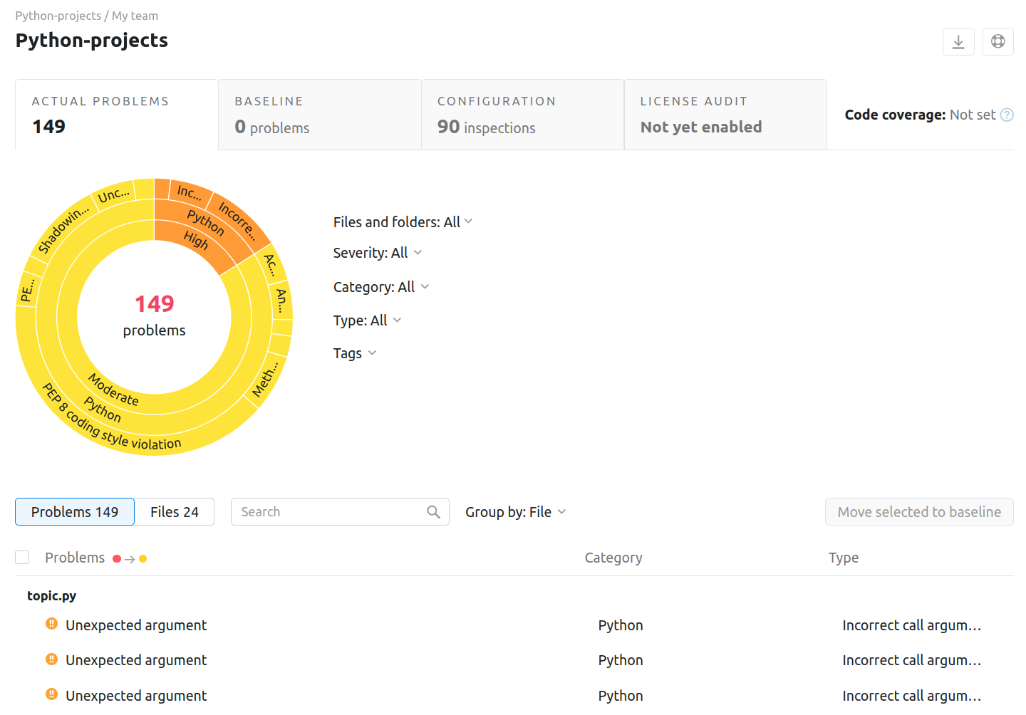
Task: Click the orange High severity chart segment
Action: [x=195, y=241]
